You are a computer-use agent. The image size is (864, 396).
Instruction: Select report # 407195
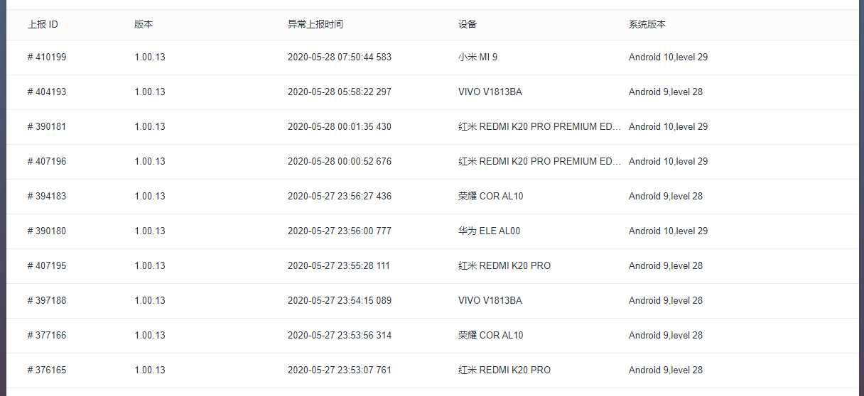point(47,265)
